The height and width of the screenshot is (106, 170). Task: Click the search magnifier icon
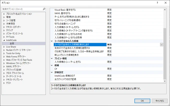point(44,9)
